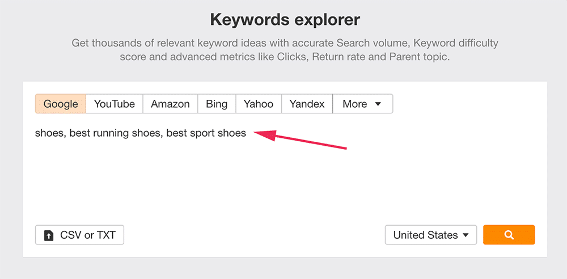The width and height of the screenshot is (567, 279).
Task: Select the Bing tab
Action: pos(217,104)
